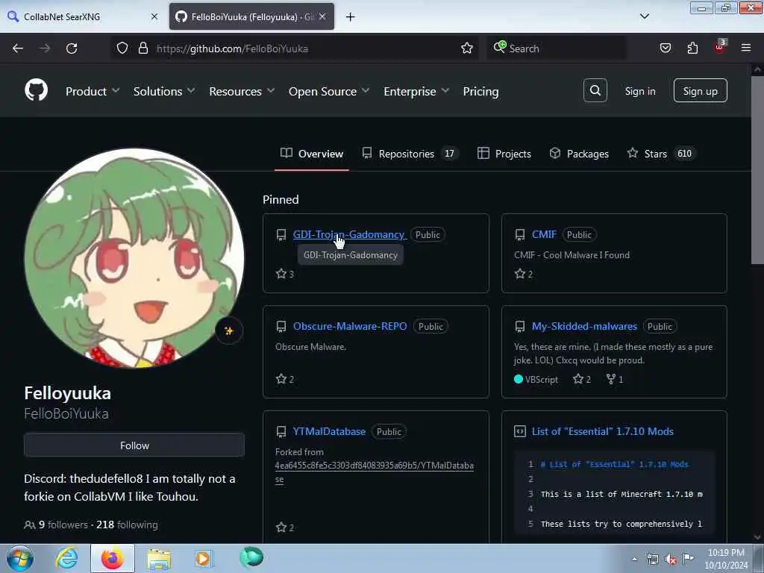Open List of Essential 1.7.10 Mods gist
This screenshot has width=764, height=573.
point(602,431)
